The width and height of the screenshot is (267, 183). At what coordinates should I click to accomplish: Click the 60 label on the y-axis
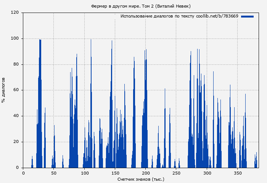(16, 90)
